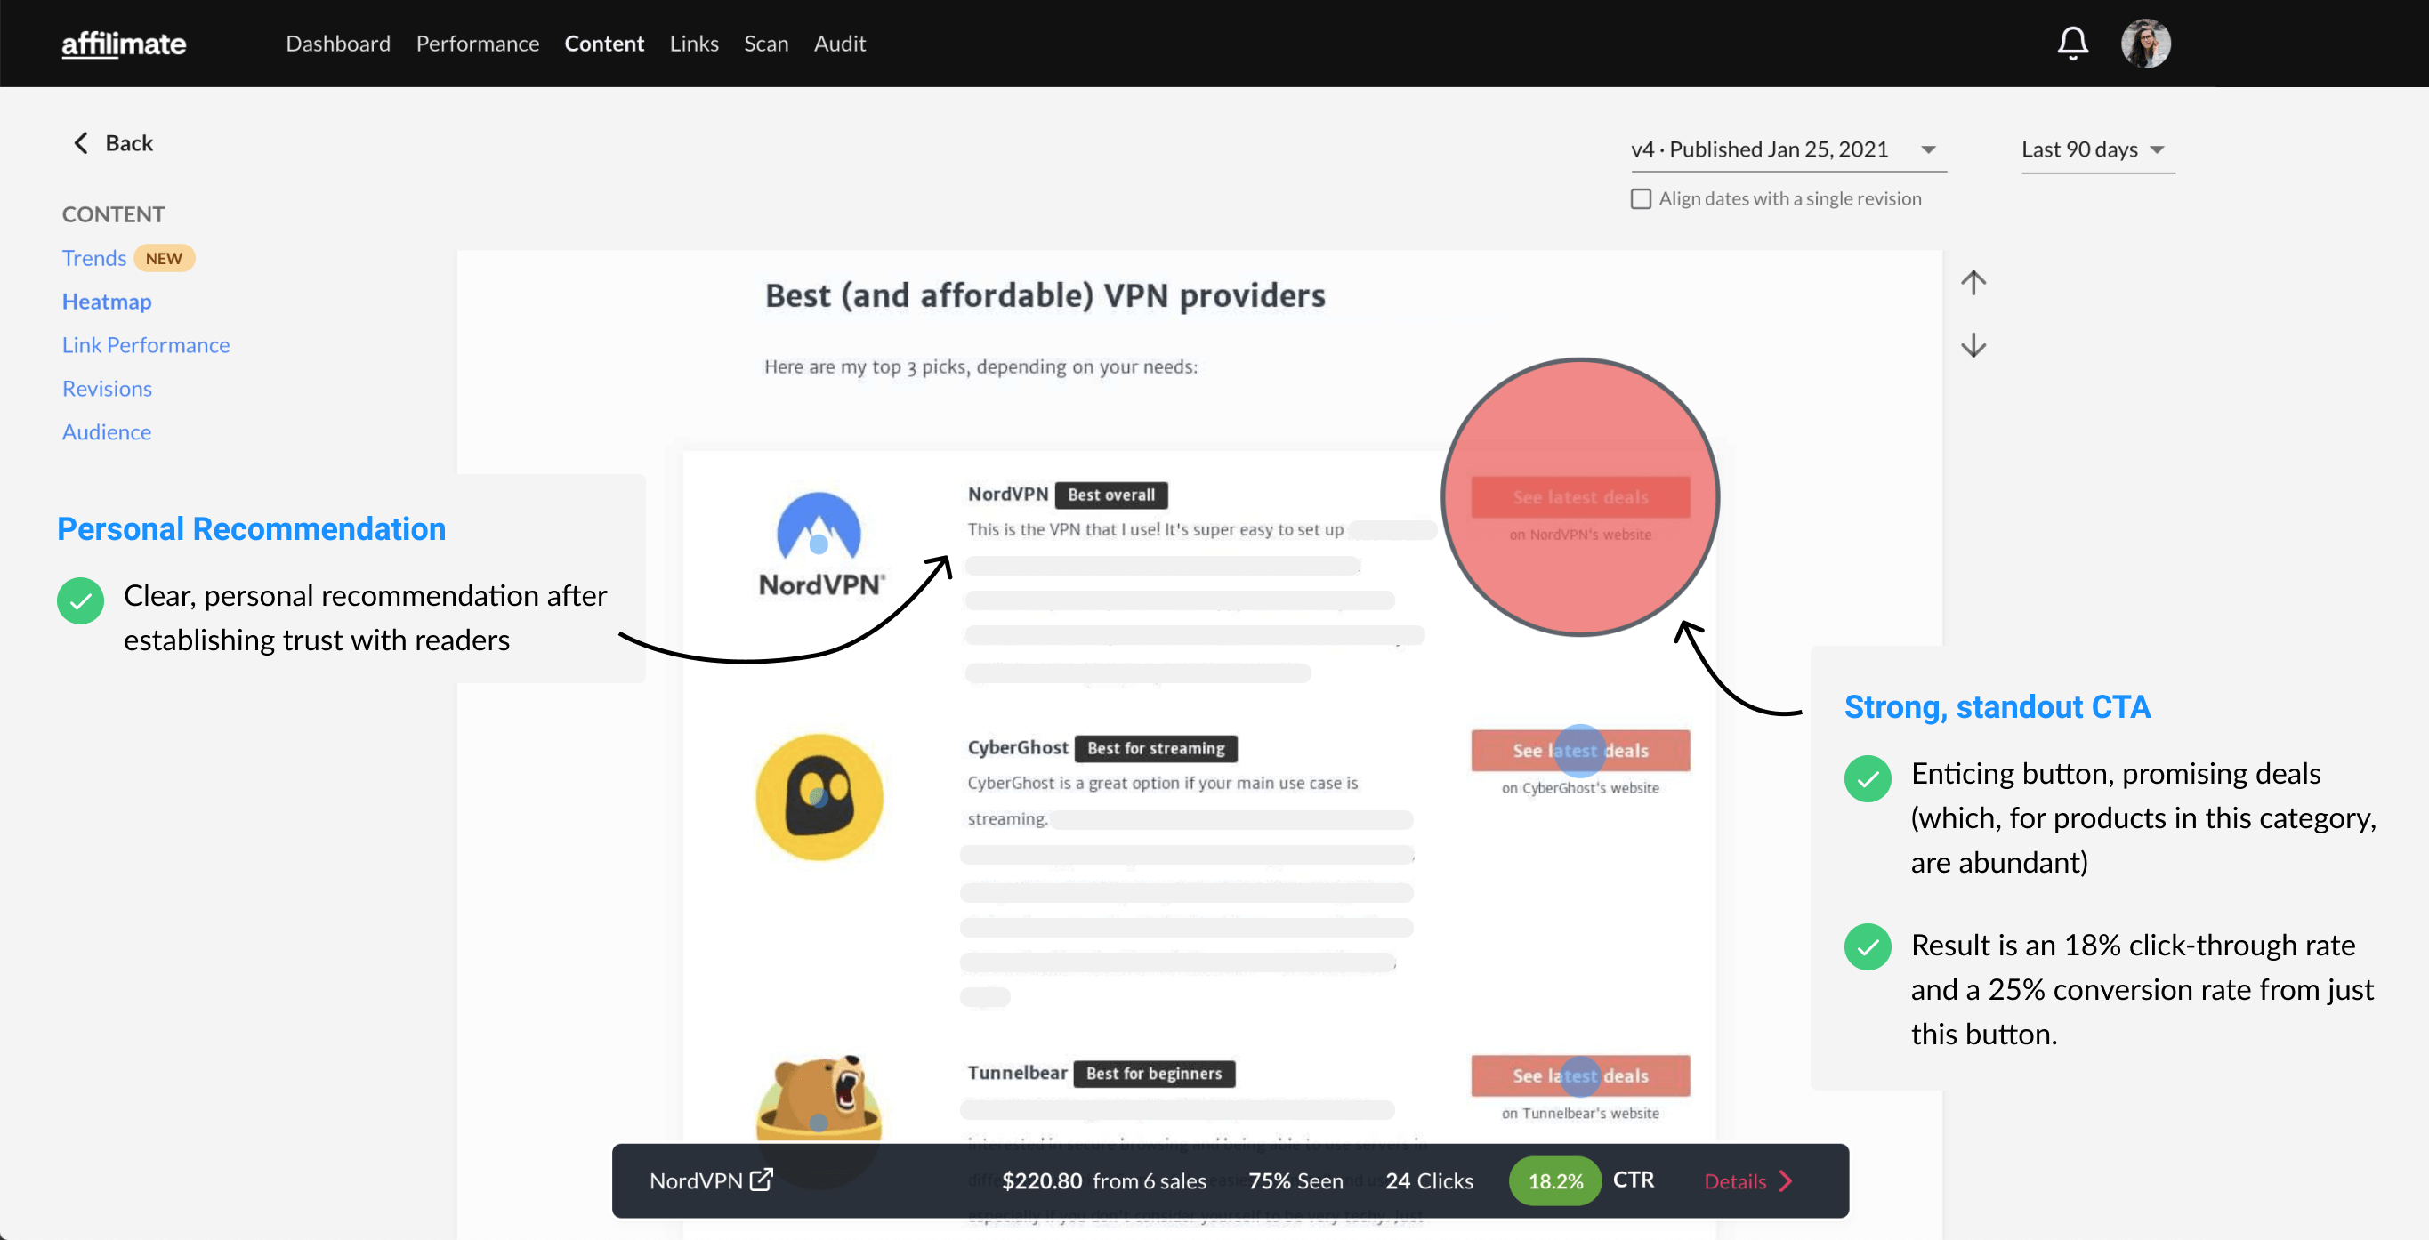Screen dimensions: 2429x1240
Task: Select the Performance tab in navbar
Action: click(478, 43)
